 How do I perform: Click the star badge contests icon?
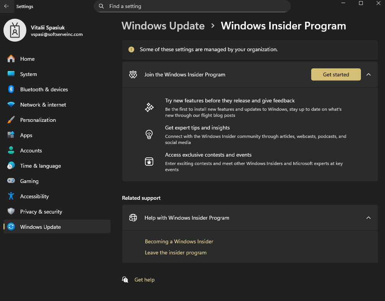149,162
